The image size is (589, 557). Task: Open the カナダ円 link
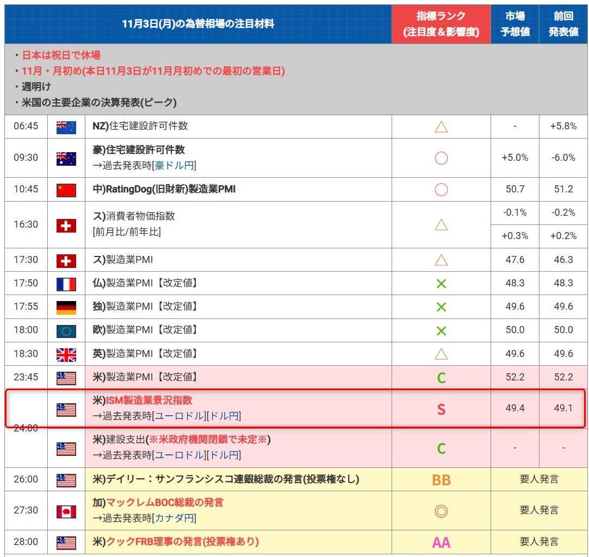(x=175, y=518)
